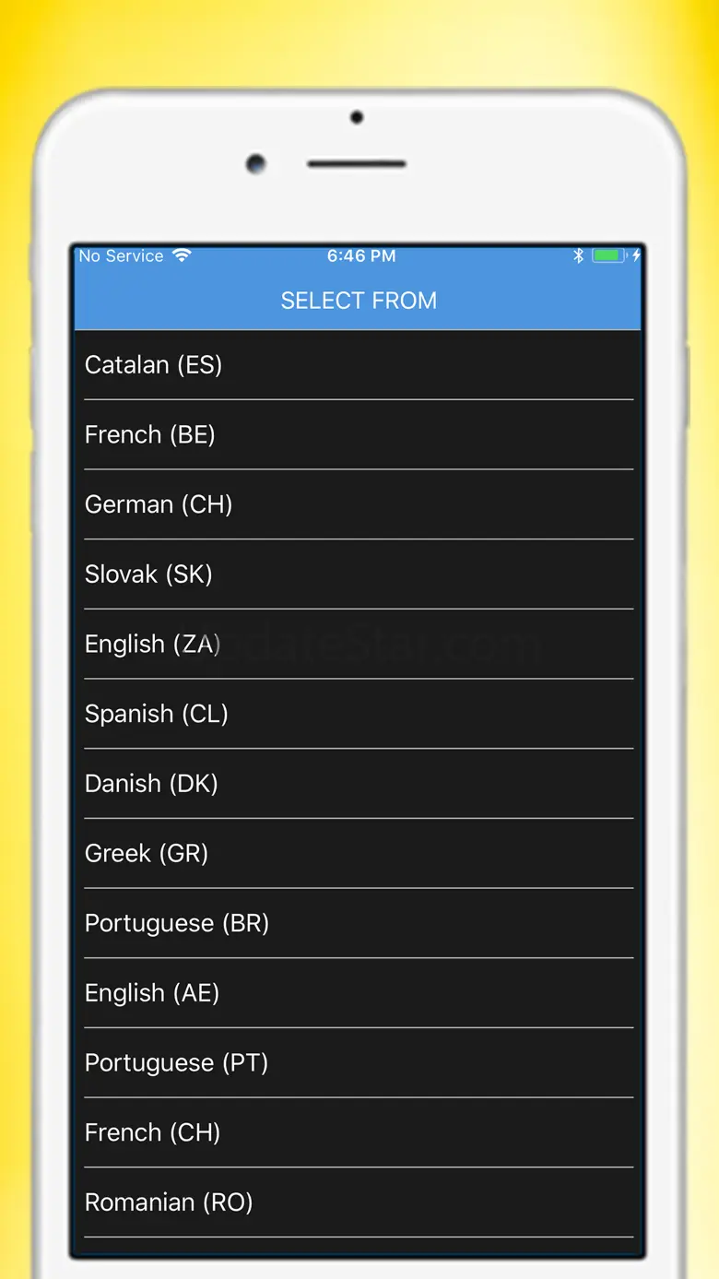The width and height of the screenshot is (719, 1279).
Task: Tap the battery indicator icon
Action: coord(609,256)
